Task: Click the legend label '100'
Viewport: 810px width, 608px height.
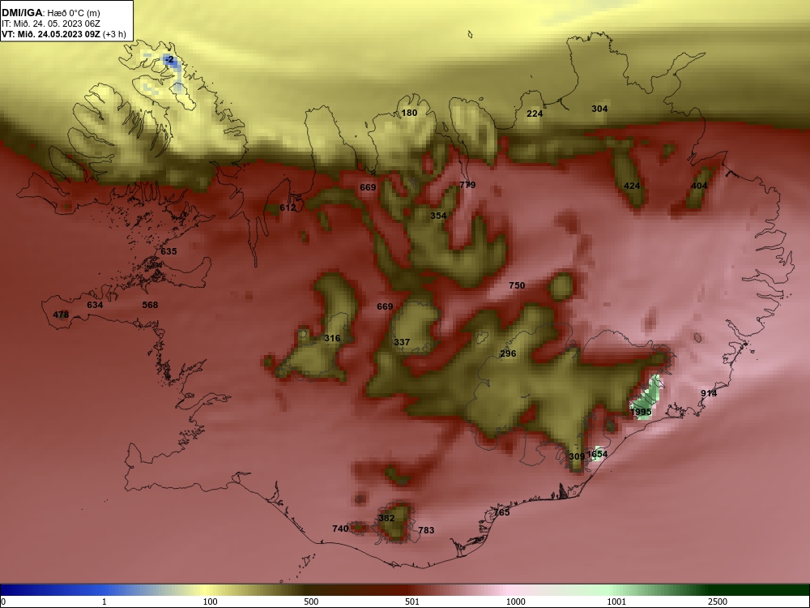Action: click(210, 602)
